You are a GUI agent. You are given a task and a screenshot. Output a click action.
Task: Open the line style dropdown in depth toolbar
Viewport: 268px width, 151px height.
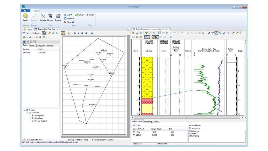(x=149, y=37)
